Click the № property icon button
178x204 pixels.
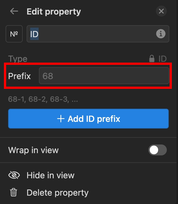tap(14, 34)
